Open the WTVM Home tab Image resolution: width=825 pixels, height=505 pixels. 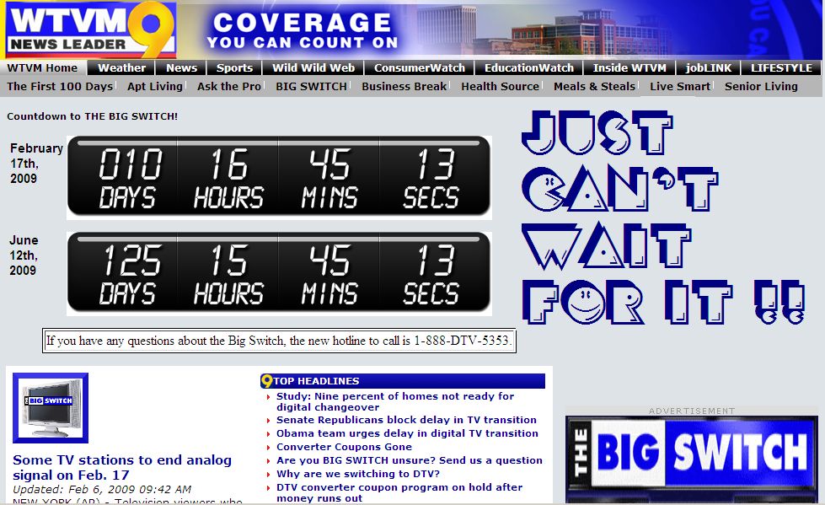point(42,68)
